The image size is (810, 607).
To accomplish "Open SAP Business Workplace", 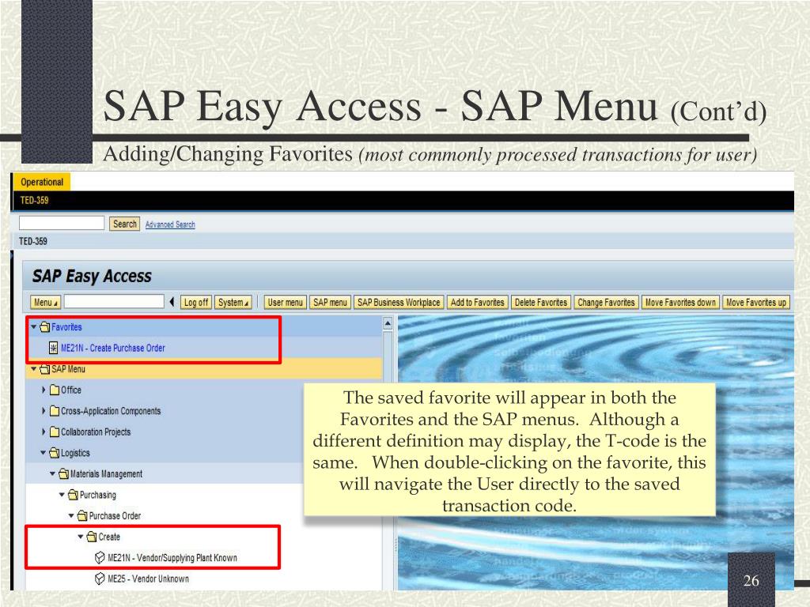I will coord(399,303).
